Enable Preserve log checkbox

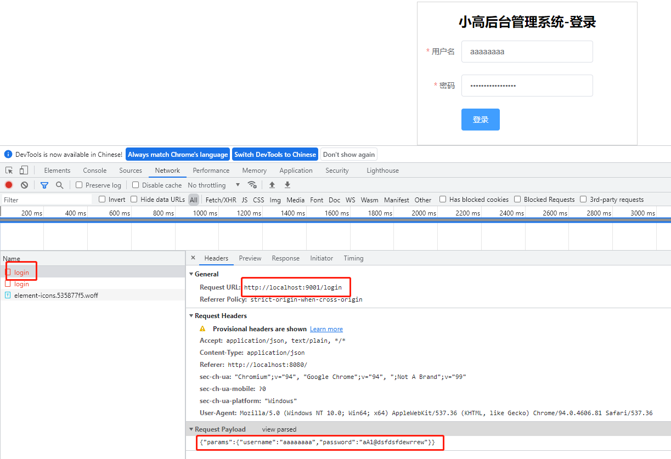(79, 185)
